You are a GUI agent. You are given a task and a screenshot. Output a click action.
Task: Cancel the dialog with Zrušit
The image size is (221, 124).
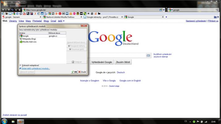(x=82, y=72)
